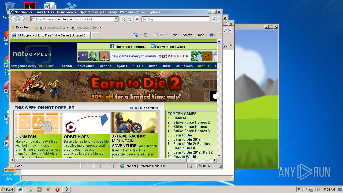
Task: Open Bonk.io in Top Ten Games
Action: pos(180,118)
